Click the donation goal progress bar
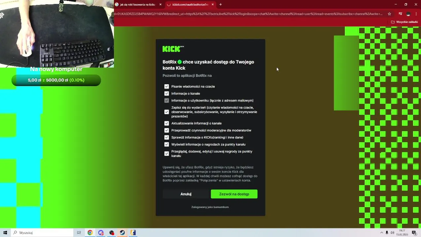The image size is (421, 237). pos(56,80)
